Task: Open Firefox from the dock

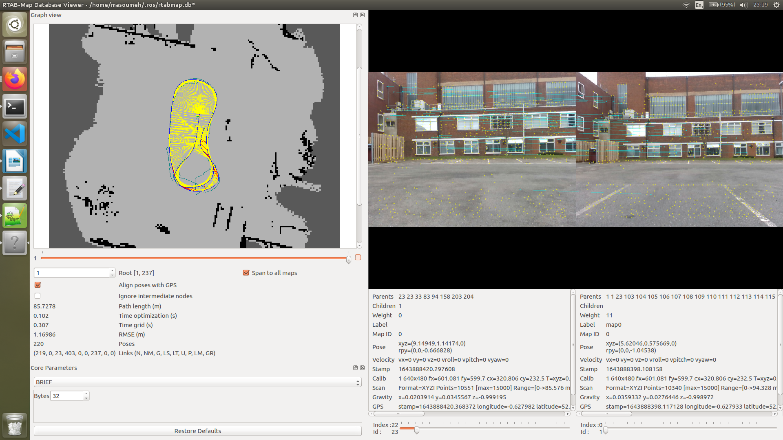Action: coord(15,79)
